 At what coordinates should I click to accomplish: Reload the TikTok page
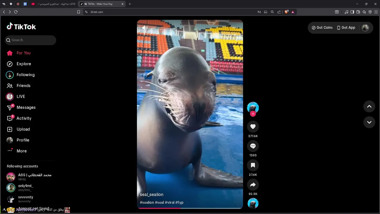16,12
